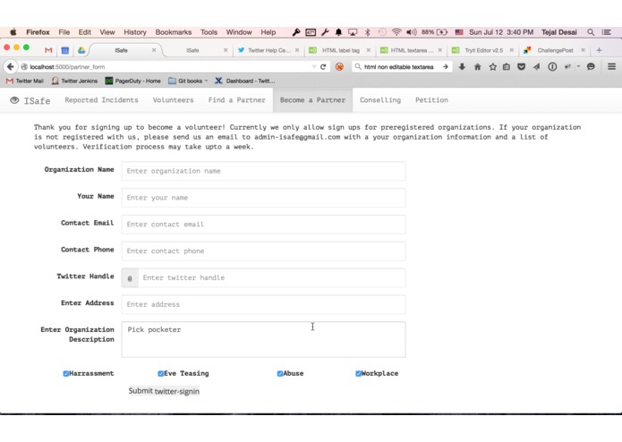Open a new tab with the plus button
The width and height of the screenshot is (622, 442).
pyautogui.click(x=599, y=50)
